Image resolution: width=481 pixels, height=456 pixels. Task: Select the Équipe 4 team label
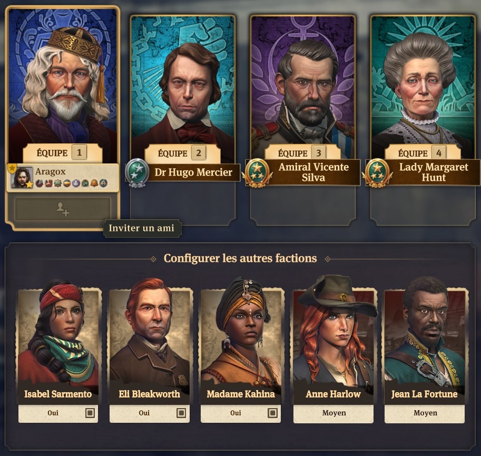coord(413,153)
